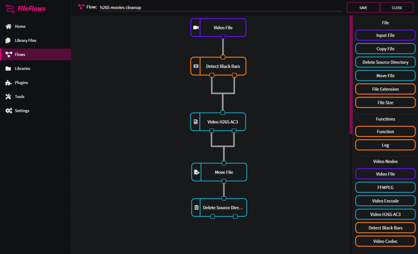Close the flow editor with CLOSE
The width and height of the screenshot is (418, 254).
point(397,8)
